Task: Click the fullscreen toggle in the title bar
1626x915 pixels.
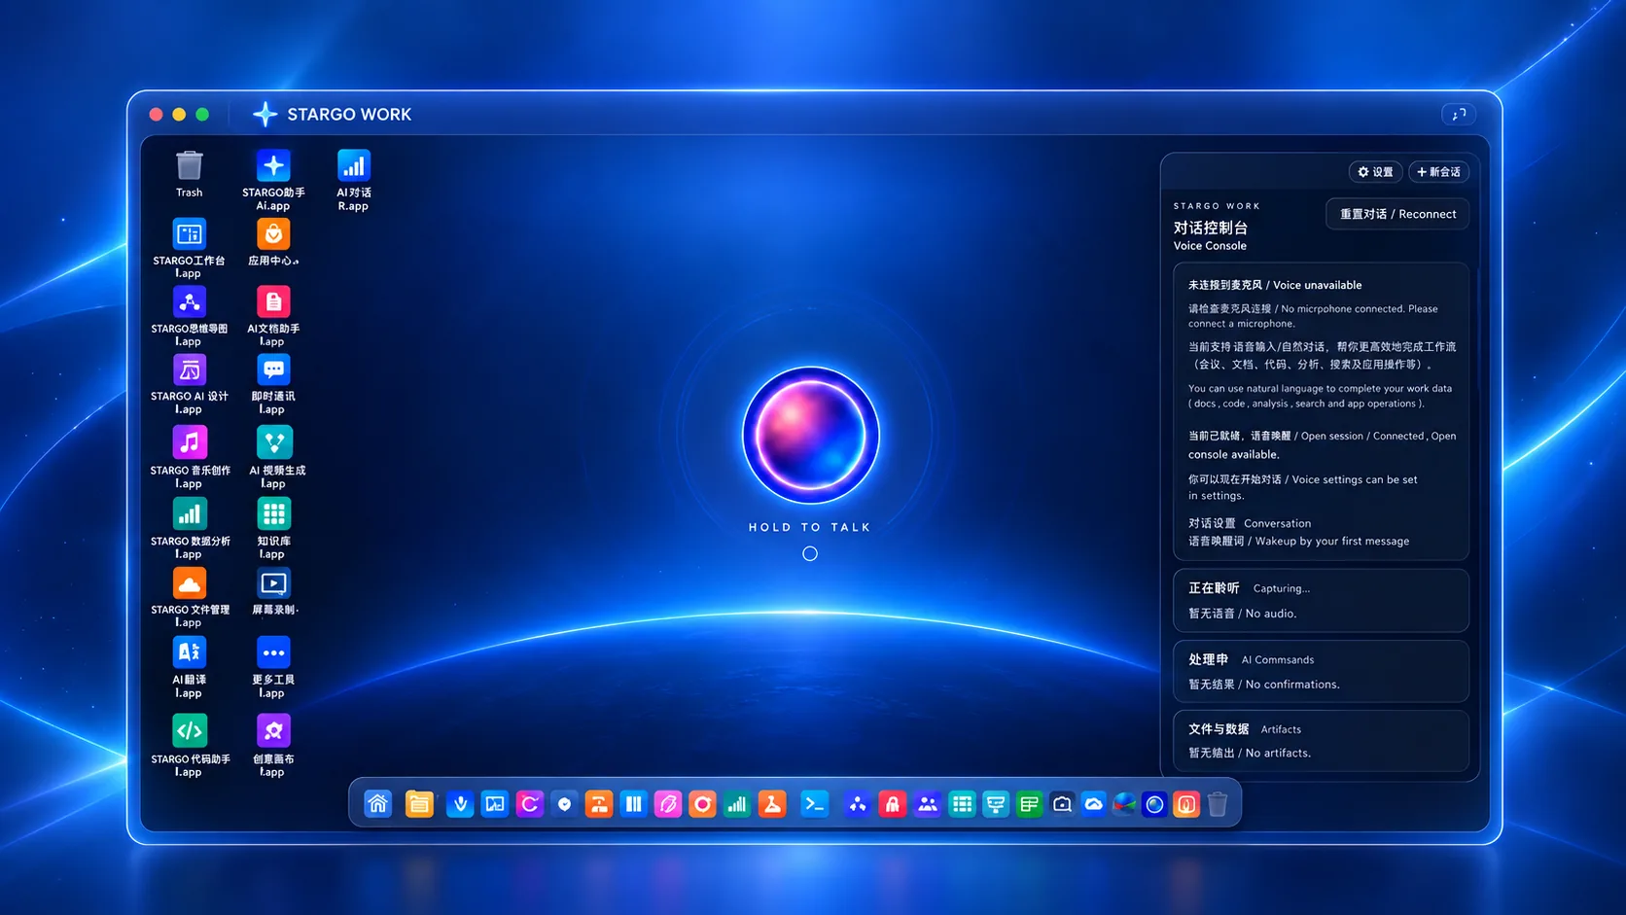Action: pyautogui.click(x=1459, y=115)
